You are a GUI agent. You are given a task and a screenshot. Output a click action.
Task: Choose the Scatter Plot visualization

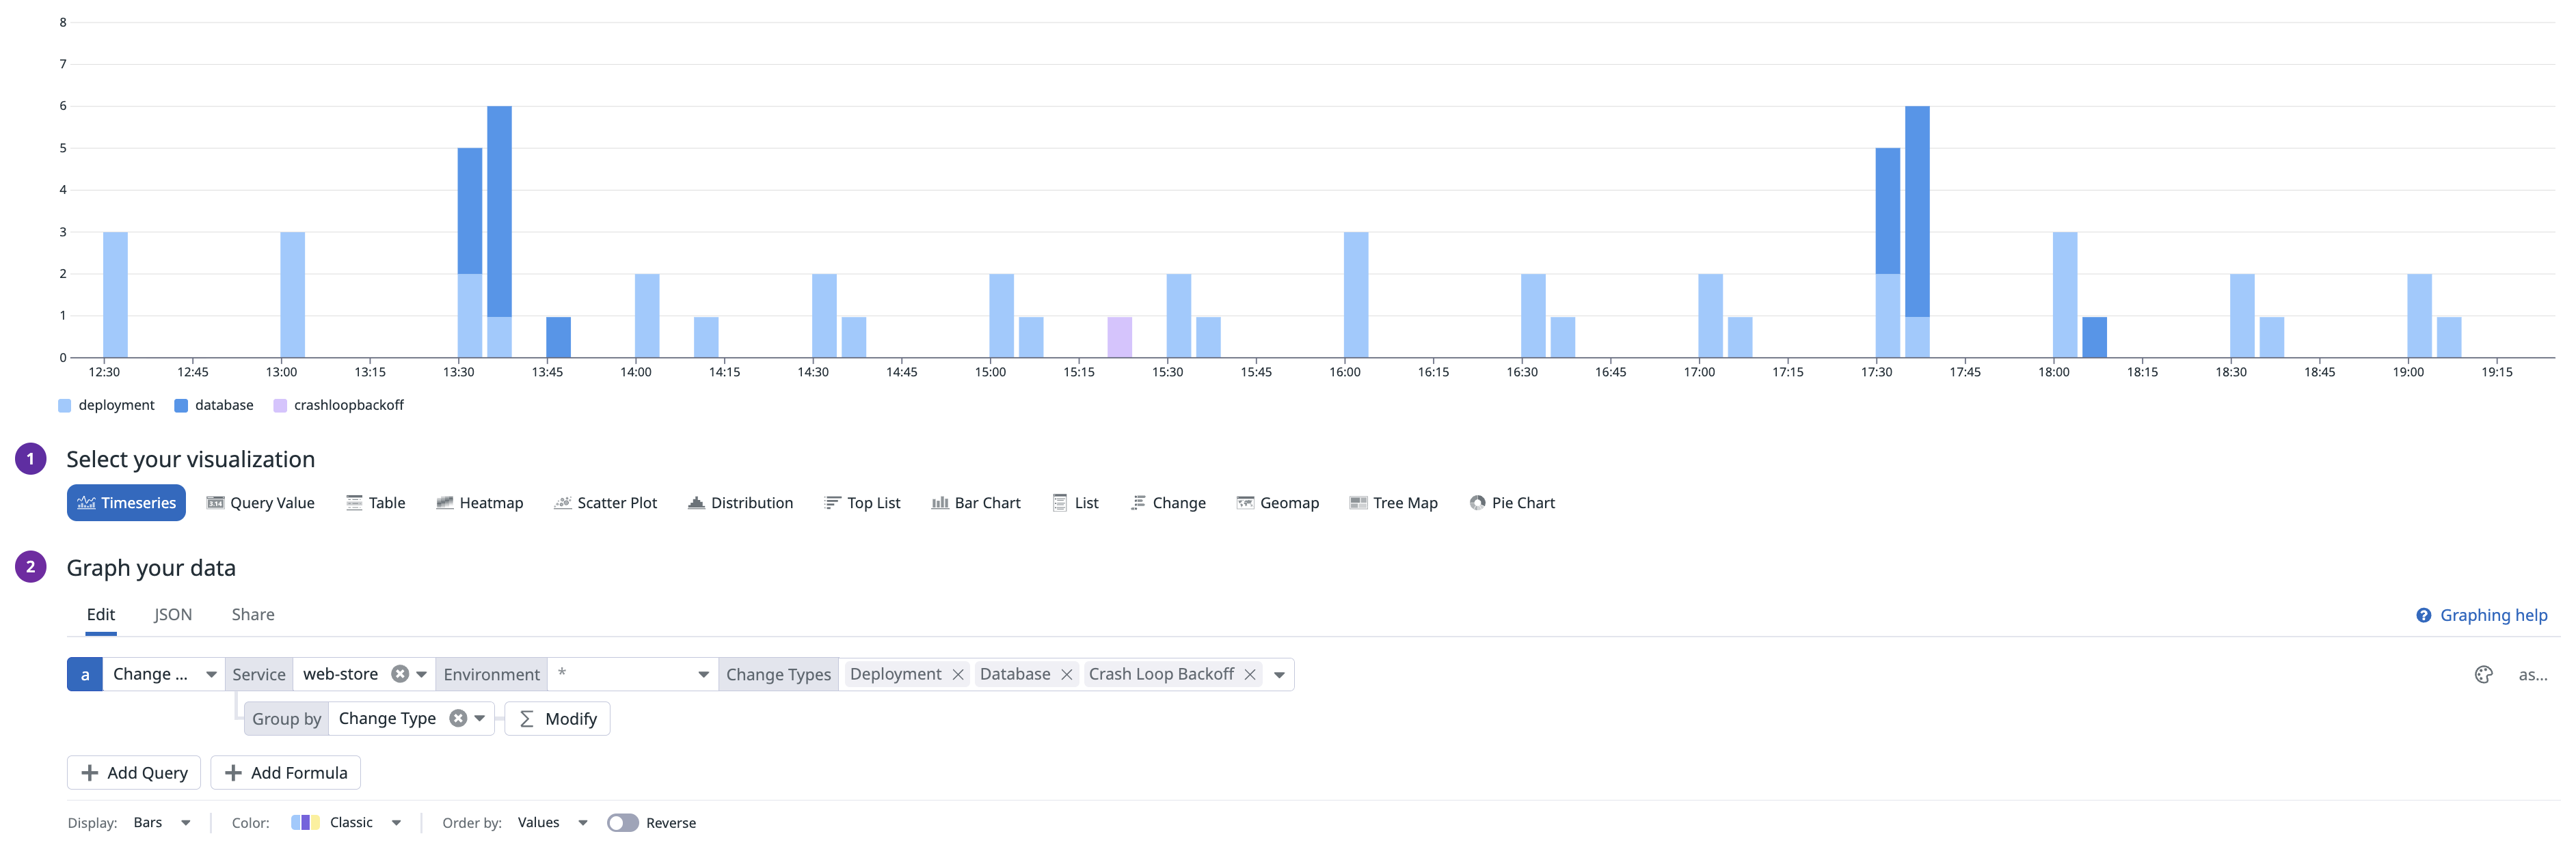[605, 503]
